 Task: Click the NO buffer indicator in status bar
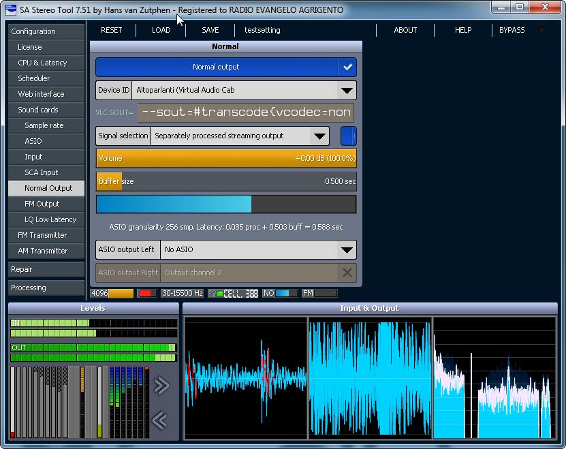click(280, 293)
